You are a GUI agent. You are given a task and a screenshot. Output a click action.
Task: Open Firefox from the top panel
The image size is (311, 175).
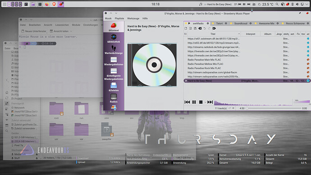point(47,4)
